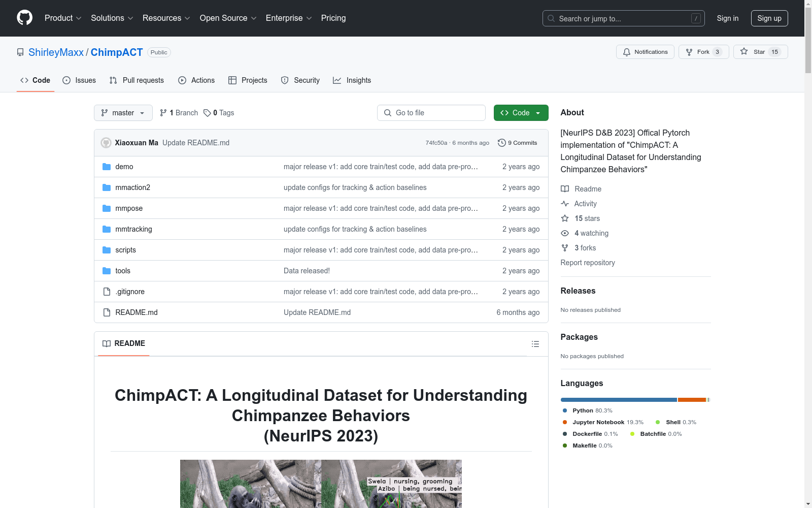Viewport: 812px width, 508px height.
Task: Click the fork icon beside 3 forks
Action: pyautogui.click(x=565, y=248)
